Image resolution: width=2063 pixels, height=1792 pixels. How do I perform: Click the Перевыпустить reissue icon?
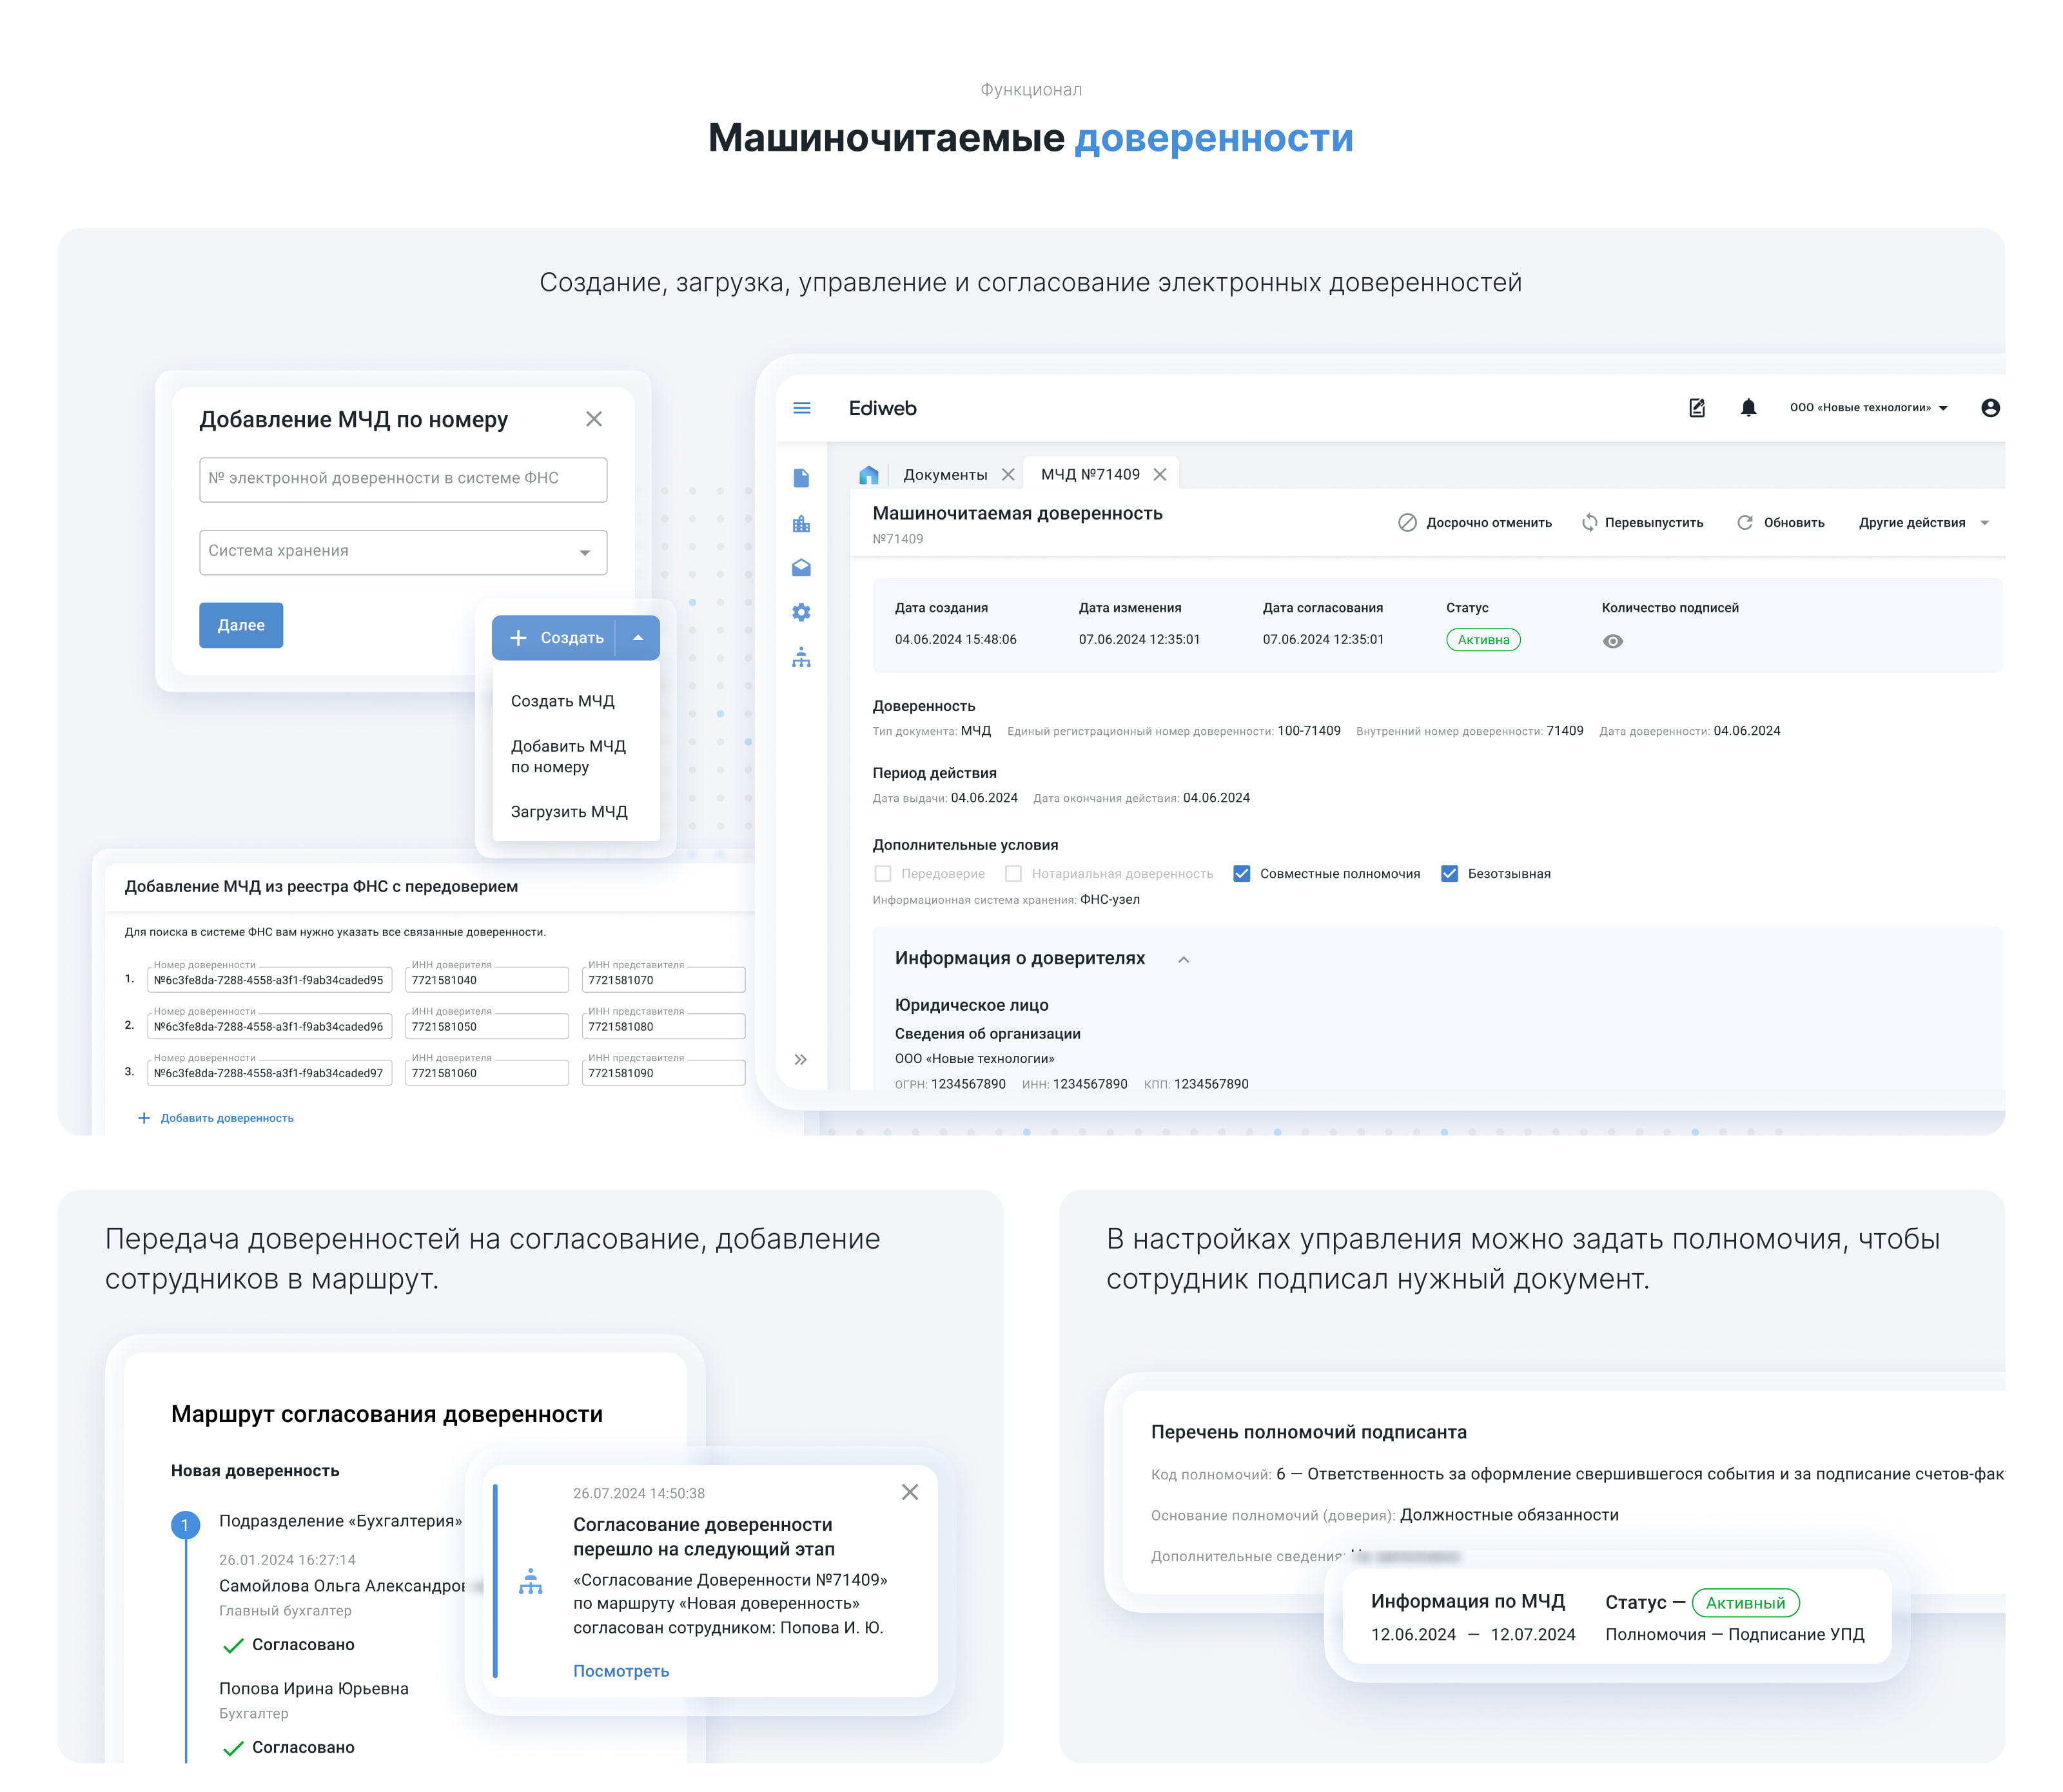pos(1589,523)
